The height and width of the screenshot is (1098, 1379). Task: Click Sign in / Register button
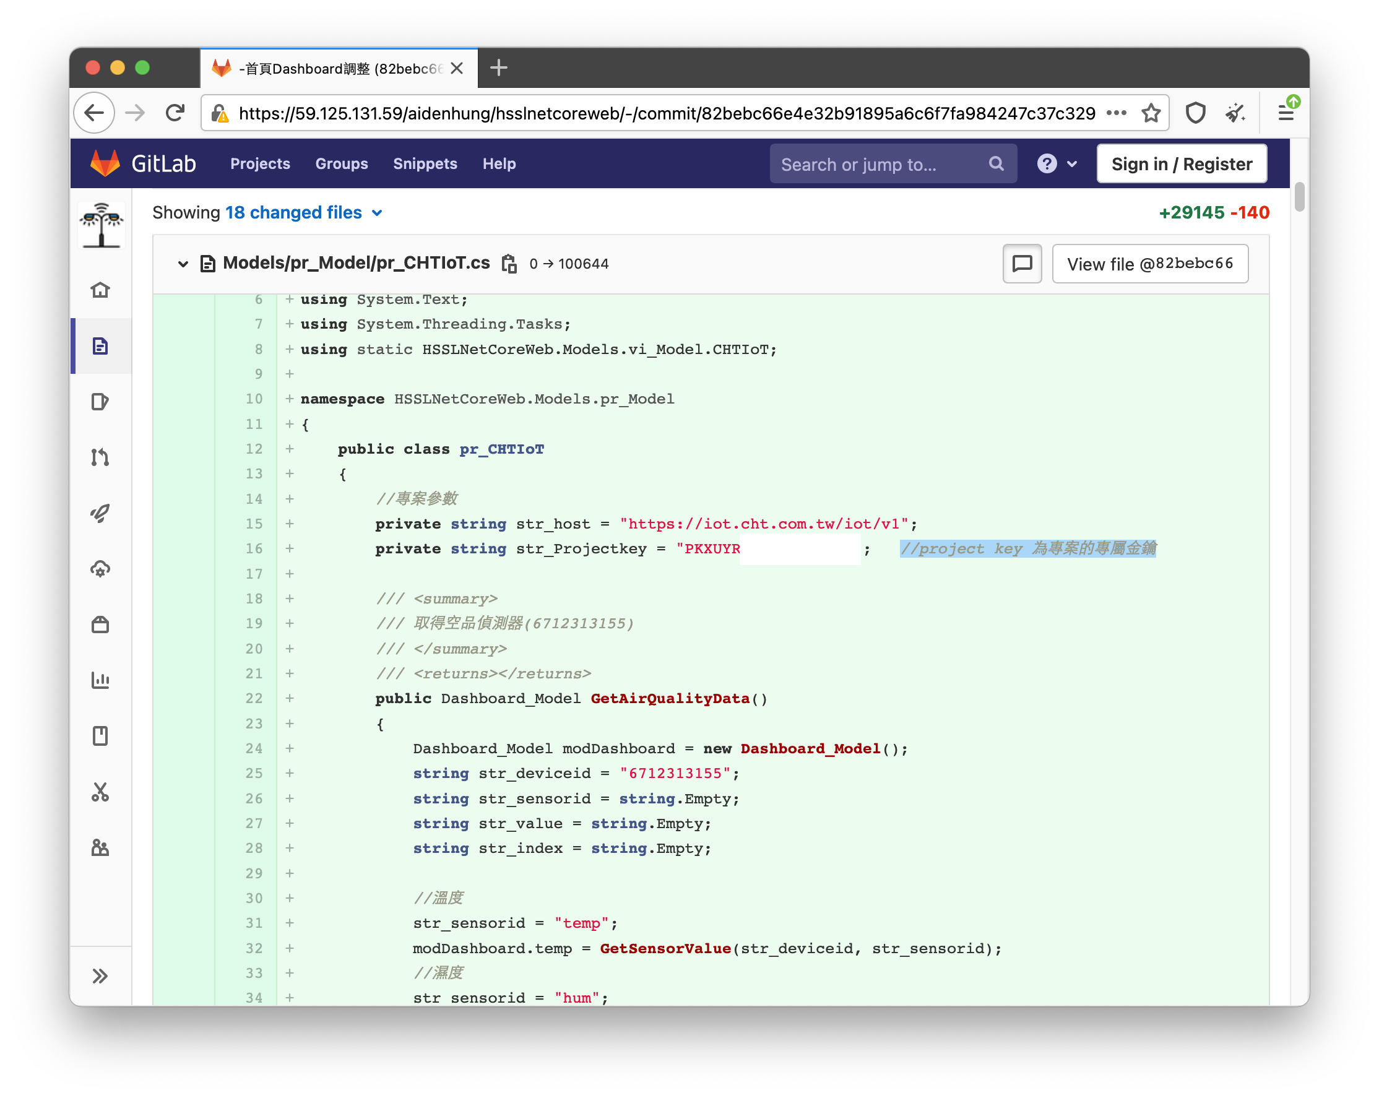[x=1182, y=163]
